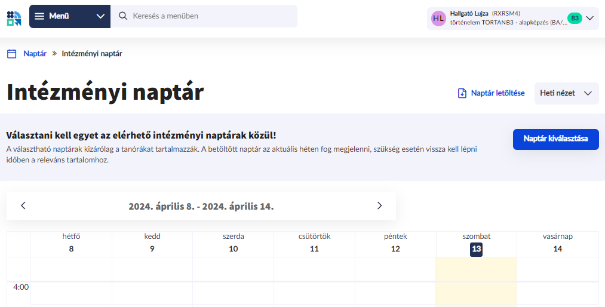The height and width of the screenshot is (307, 605).
Task: Click the HL user avatar
Action: (x=438, y=19)
